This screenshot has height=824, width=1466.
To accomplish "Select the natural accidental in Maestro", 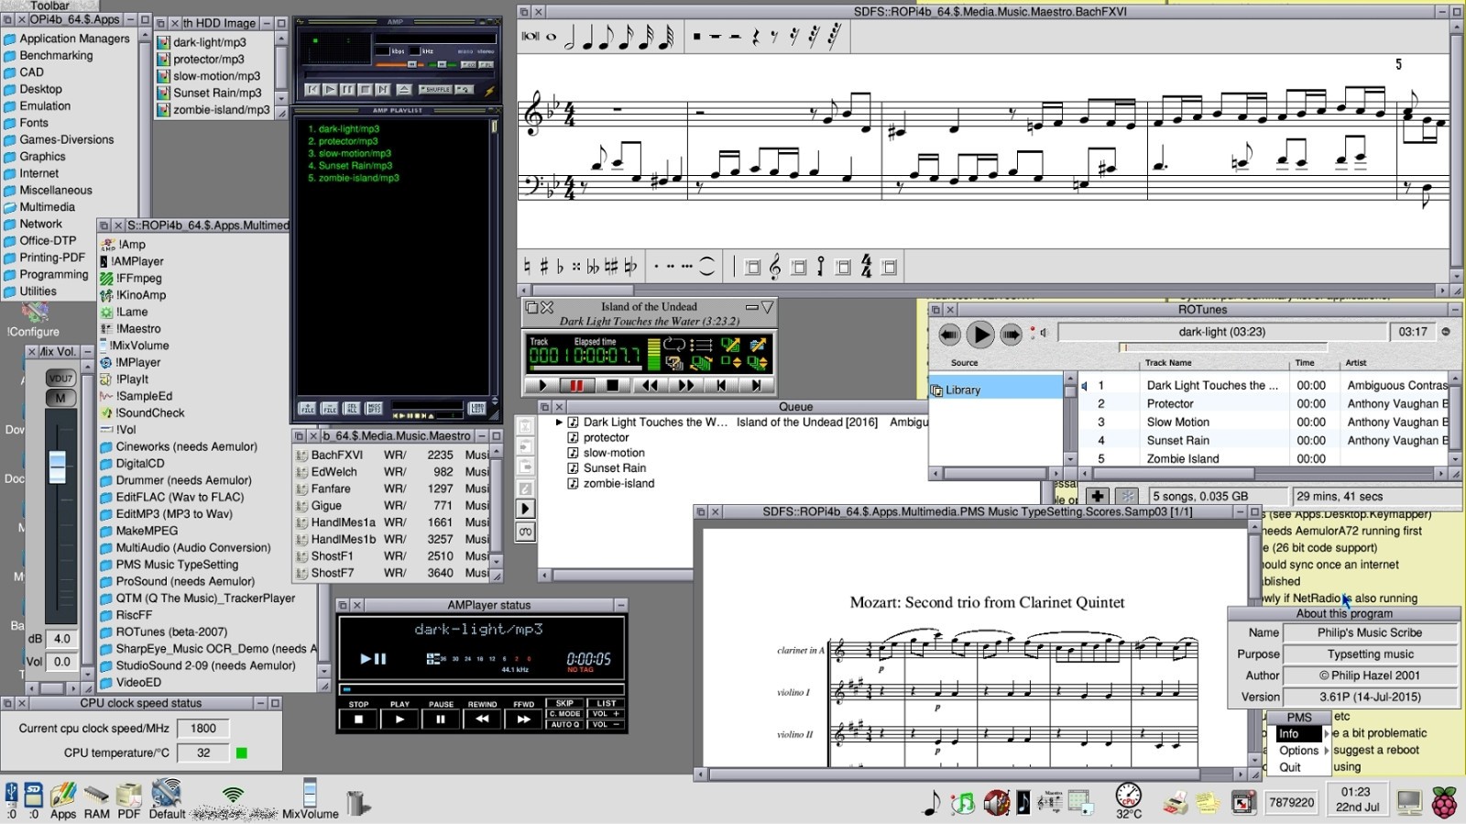I will (x=526, y=267).
